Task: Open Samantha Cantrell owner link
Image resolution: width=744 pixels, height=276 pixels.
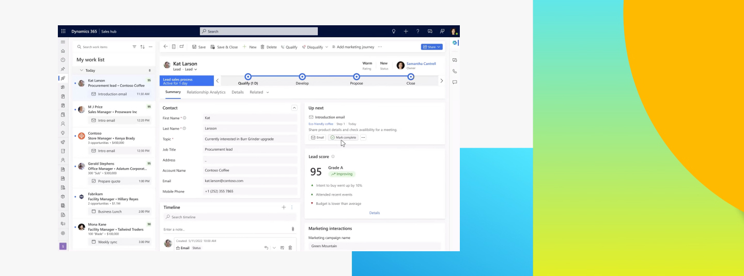Action: (x=421, y=64)
